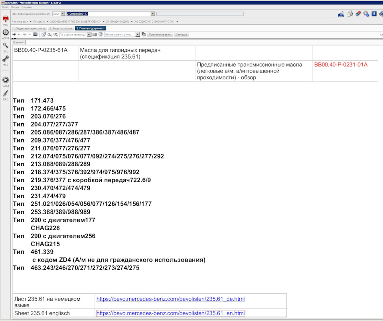
Task: Click the Тип 219.376/377 с коробкой передач line
Action: coord(82,180)
